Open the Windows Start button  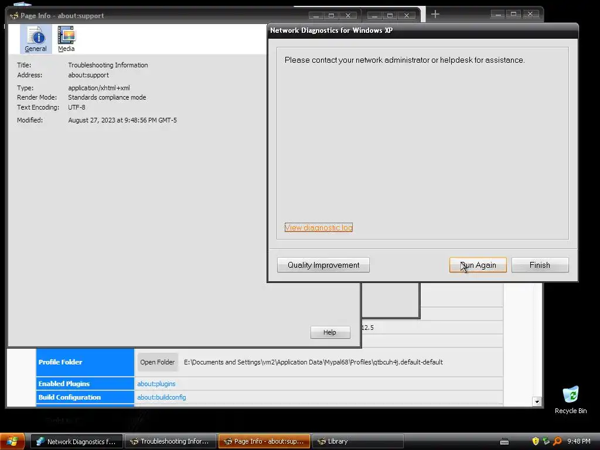coord(12,441)
